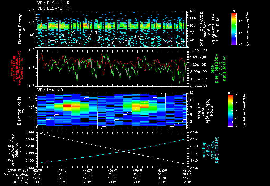Click the '2008/015:03' date label
Screen dimensions: 270x186
tap(18, 170)
